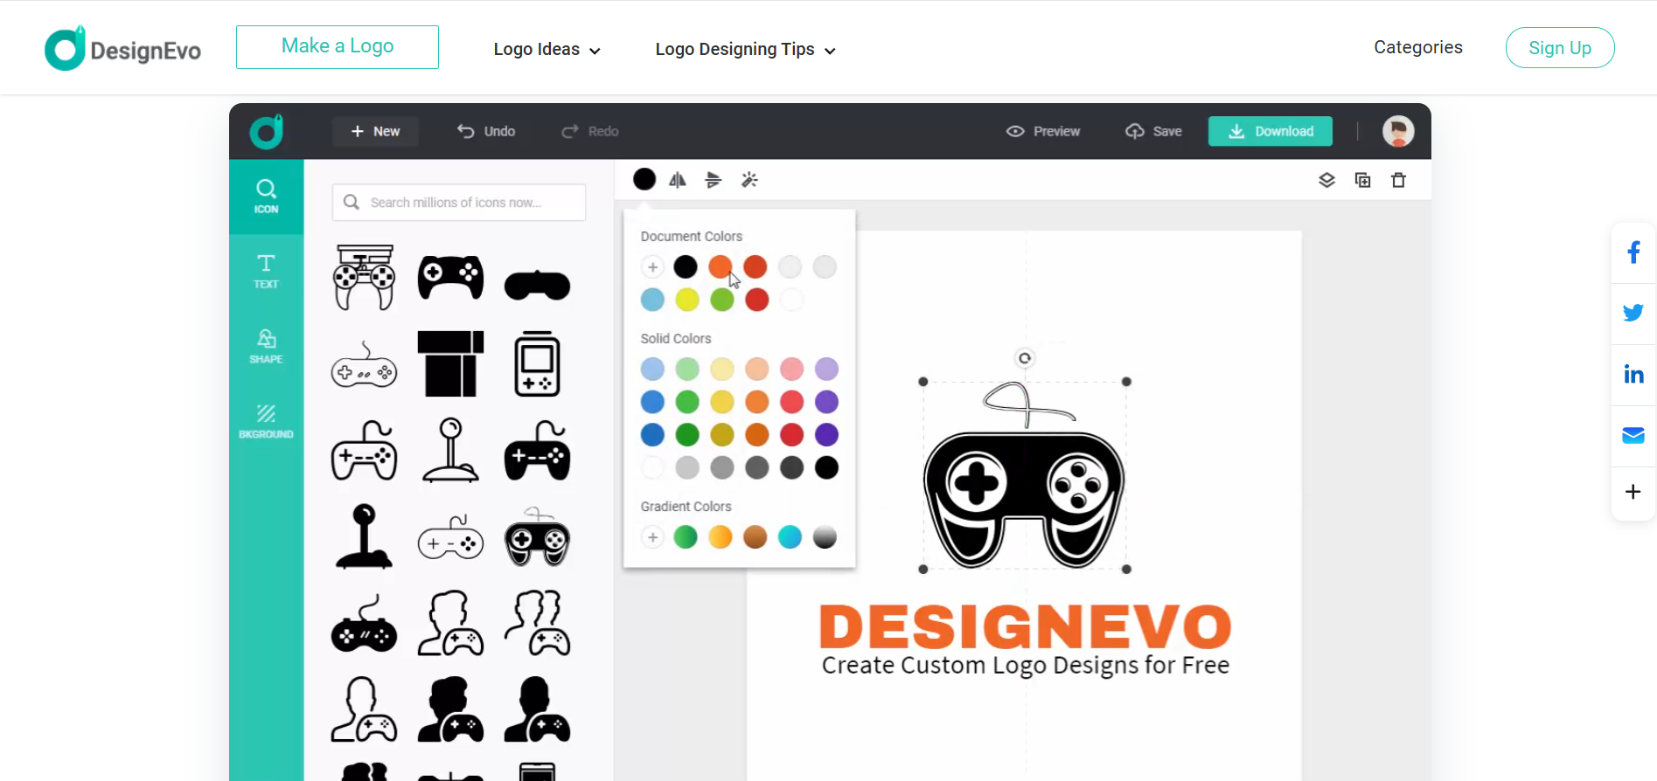Expand the Logo Ideas dropdown
The height and width of the screenshot is (781, 1657).
pyautogui.click(x=547, y=50)
